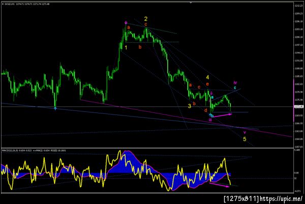Select the yellow wave label 2 above the peak
305x204 pixels.
[146, 19]
